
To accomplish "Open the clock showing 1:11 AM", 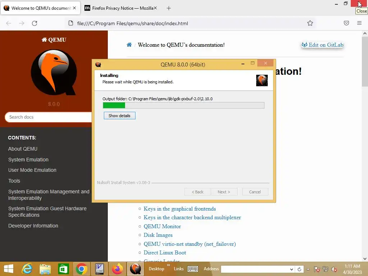I will pyautogui.click(x=352, y=269).
